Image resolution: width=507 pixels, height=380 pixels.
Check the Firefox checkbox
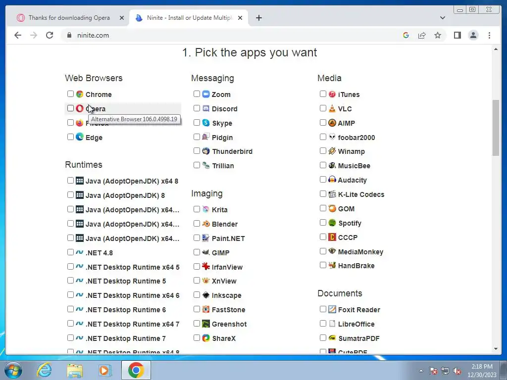70,123
